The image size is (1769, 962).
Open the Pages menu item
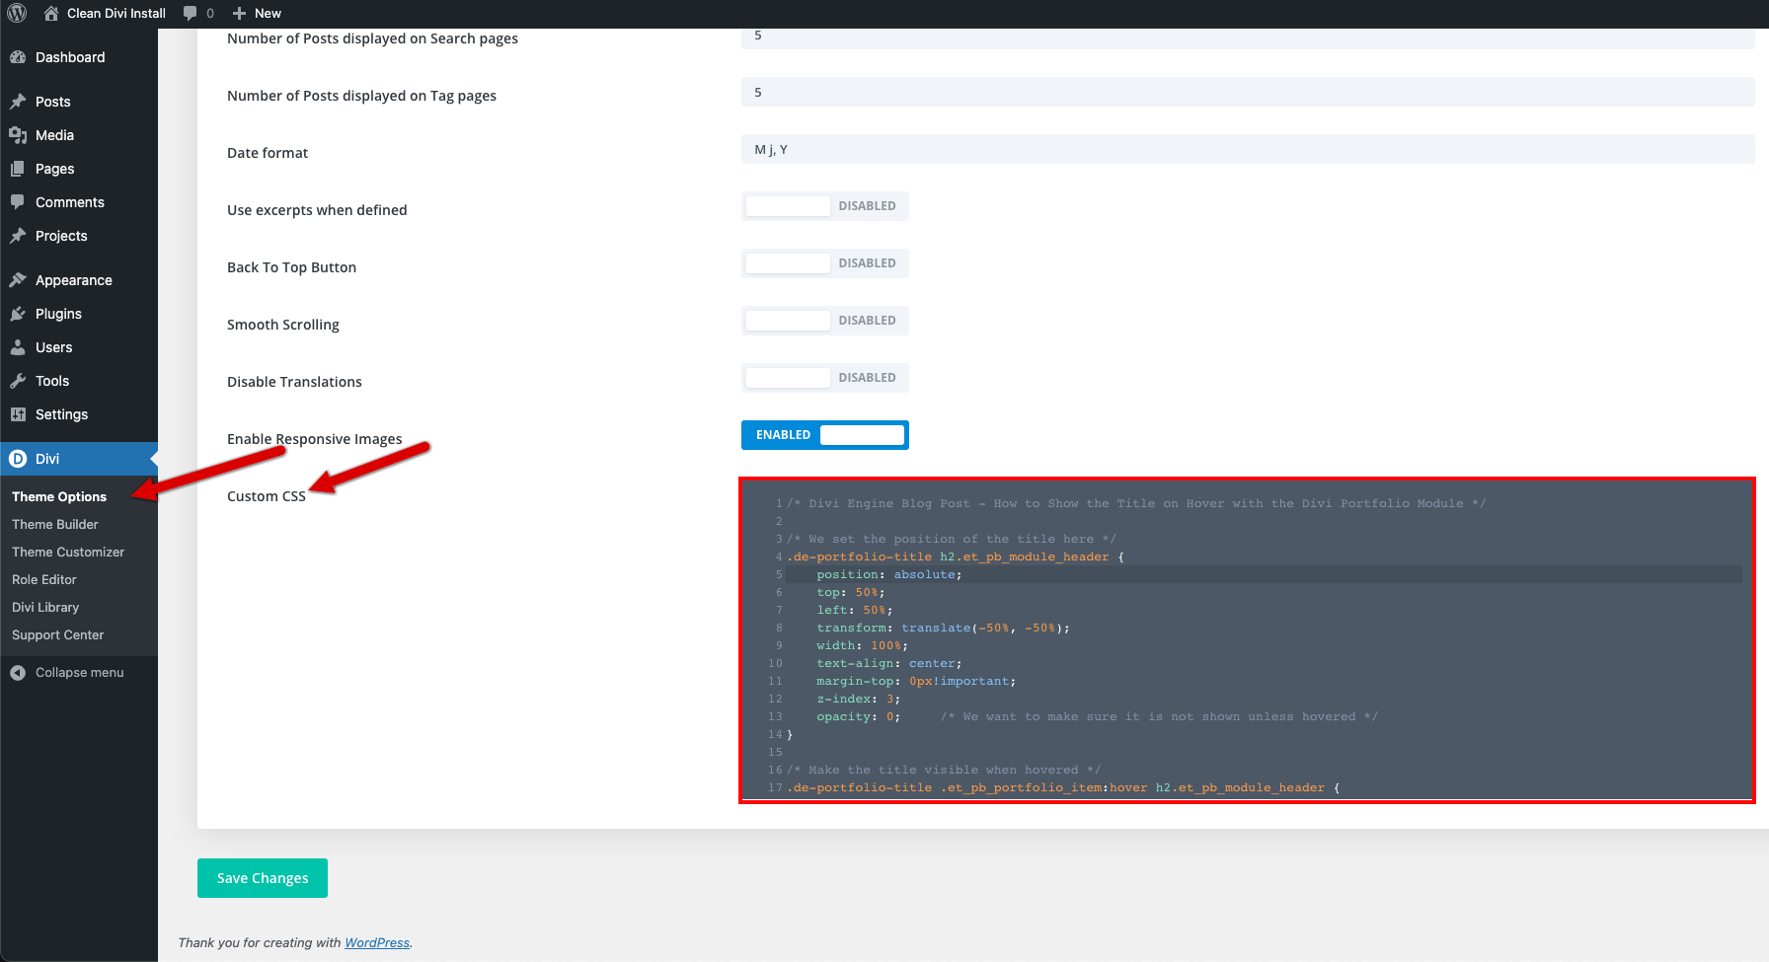[x=55, y=169]
